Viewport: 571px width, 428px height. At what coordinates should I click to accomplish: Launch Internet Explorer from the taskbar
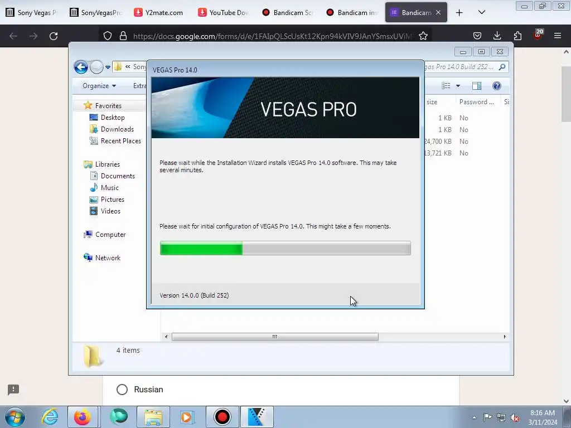pos(50,417)
